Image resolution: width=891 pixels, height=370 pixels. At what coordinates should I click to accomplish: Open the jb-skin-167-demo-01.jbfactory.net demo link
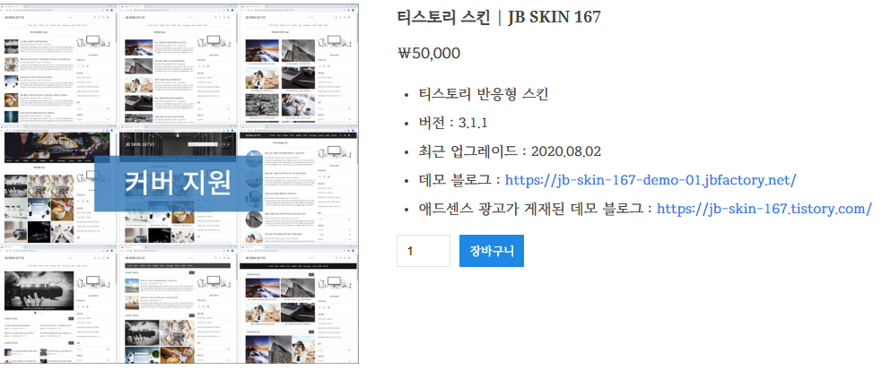(650, 180)
